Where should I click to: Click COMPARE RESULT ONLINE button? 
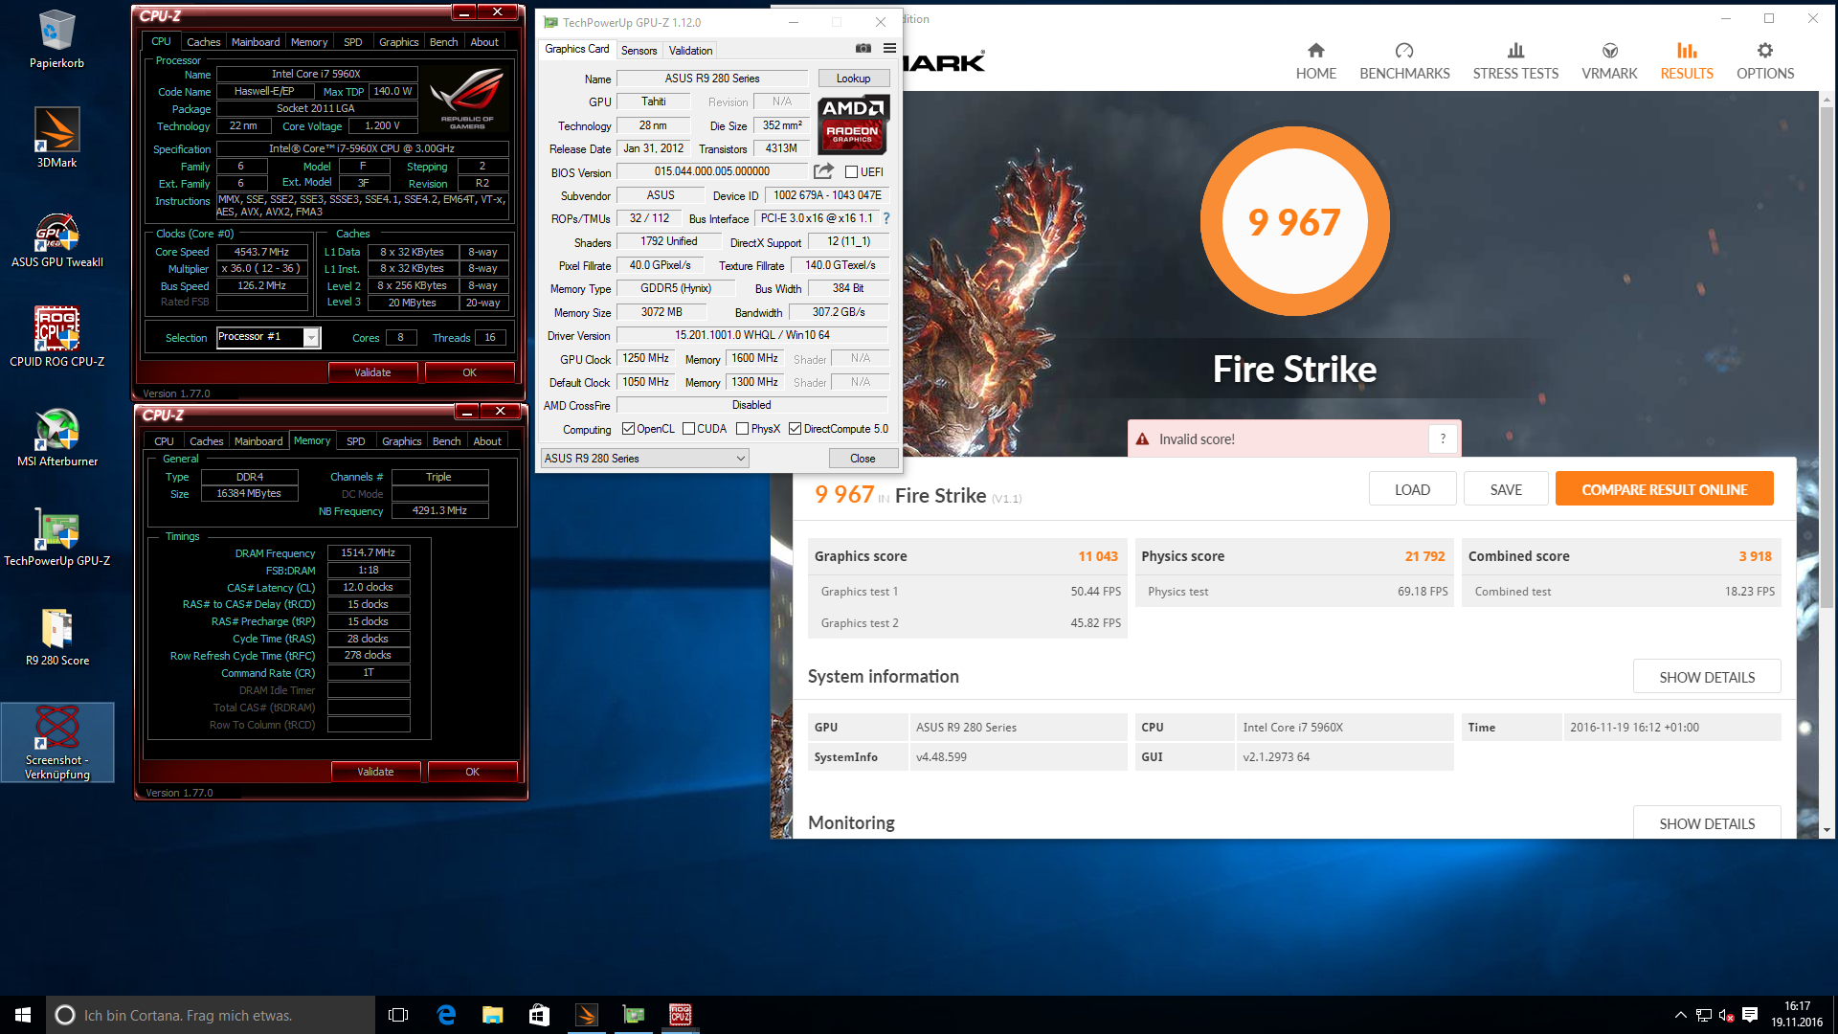[1664, 489]
